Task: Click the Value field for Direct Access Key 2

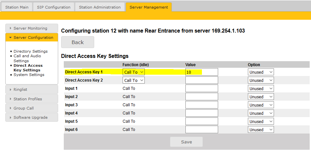Action: coord(202,80)
